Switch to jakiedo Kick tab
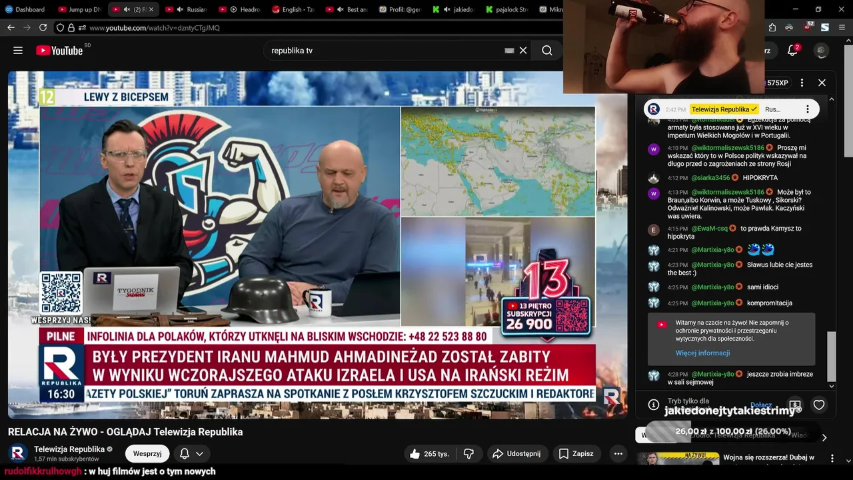Screen dimensions: 853x480 pyautogui.click(x=453, y=9)
